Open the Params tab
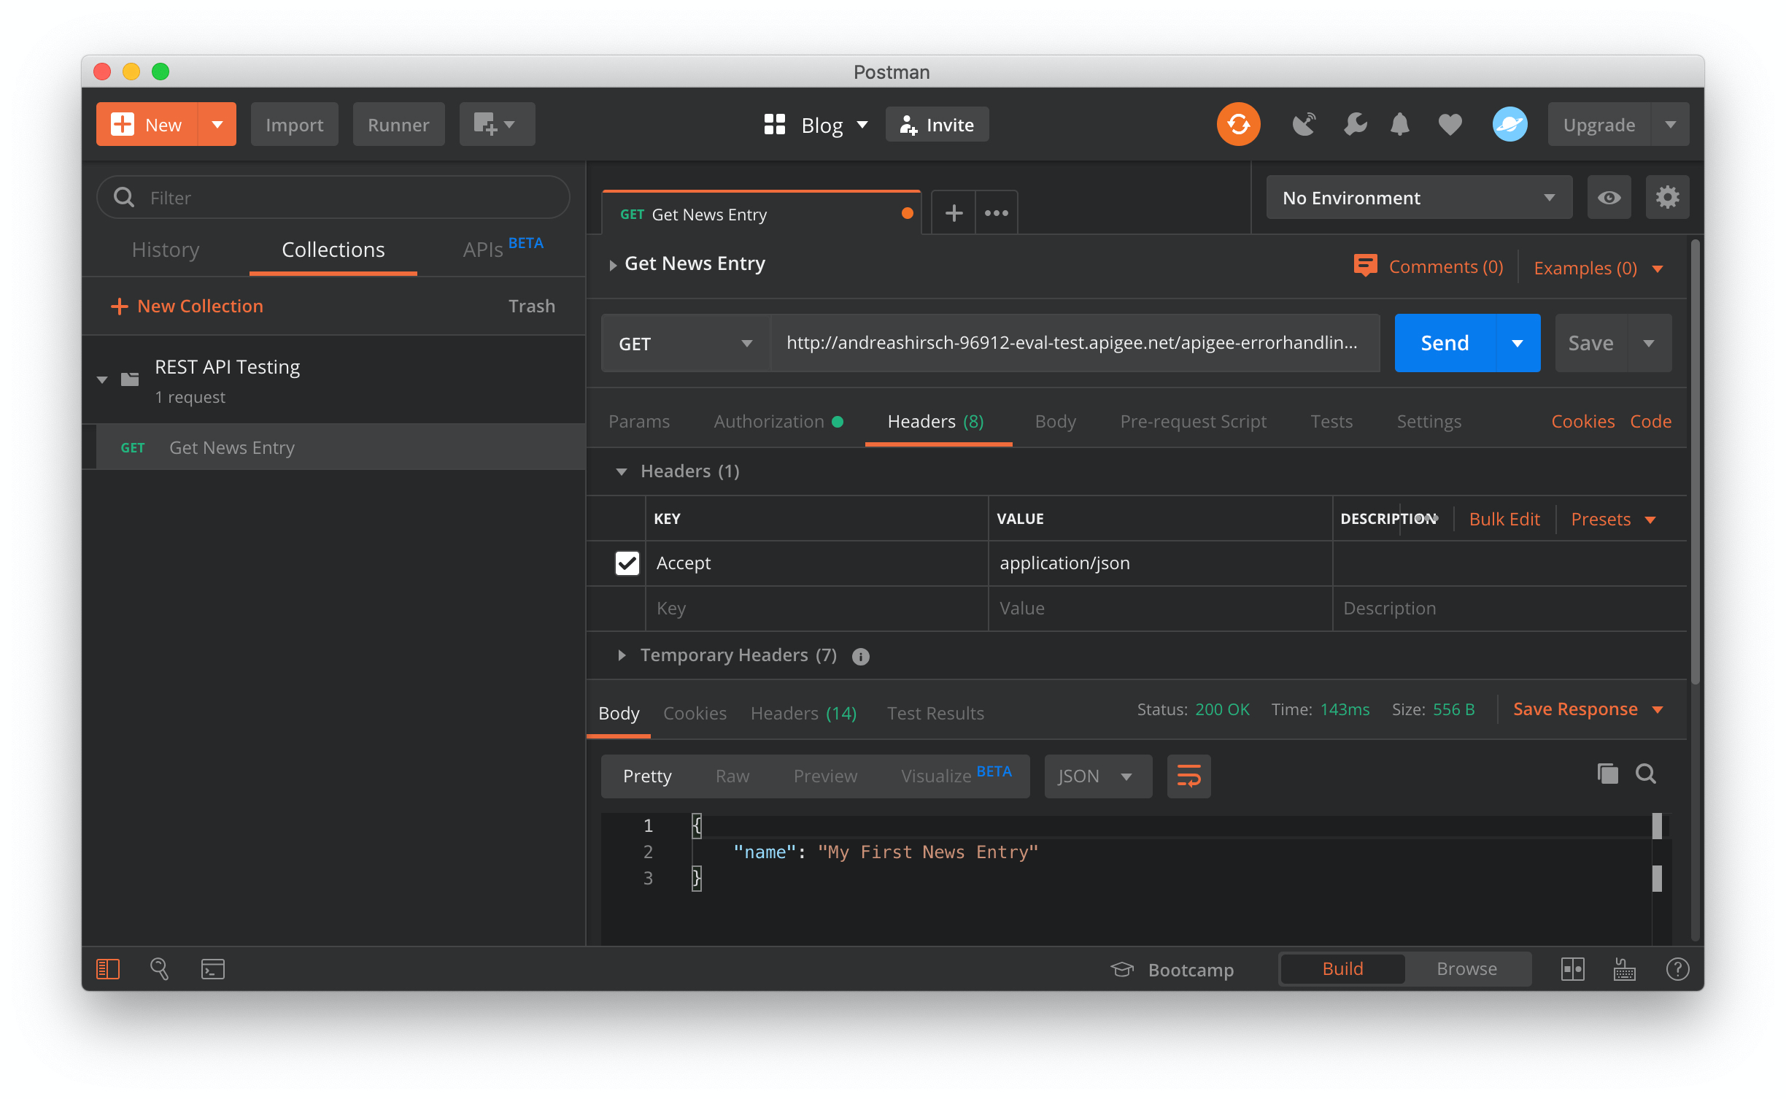The width and height of the screenshot is (1786, 1099). [639, 421]
